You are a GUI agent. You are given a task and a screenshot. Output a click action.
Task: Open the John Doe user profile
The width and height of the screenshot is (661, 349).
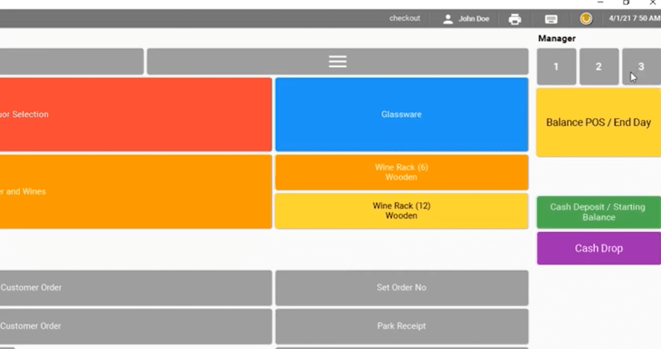click(x=466, y=19)
